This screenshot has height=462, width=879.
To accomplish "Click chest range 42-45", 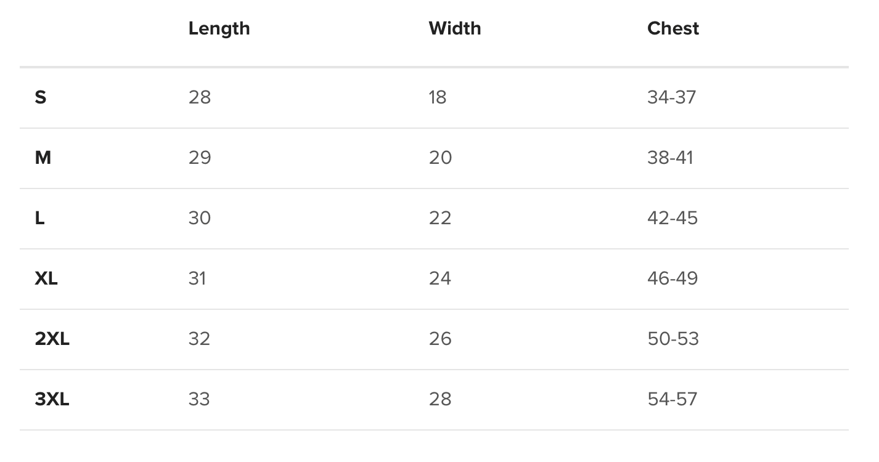I will (x=672, y=218).
